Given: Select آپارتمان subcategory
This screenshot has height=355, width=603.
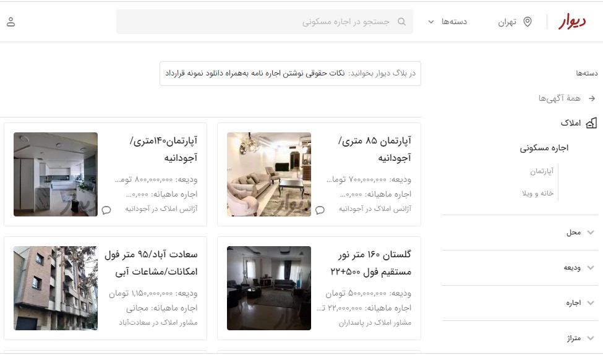Looking at the screenshot, I should coord(542,171).
